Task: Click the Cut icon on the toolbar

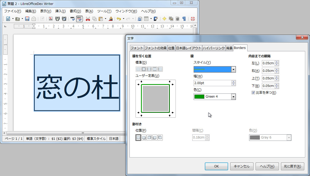Action: (x=87, y=19)
